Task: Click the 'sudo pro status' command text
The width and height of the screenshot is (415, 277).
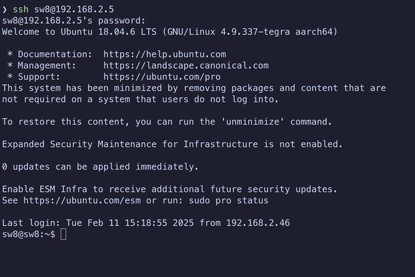Action: [229, 200]
